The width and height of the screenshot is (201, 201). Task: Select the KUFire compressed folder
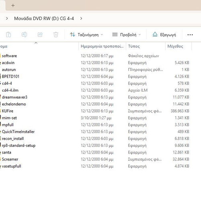8,111
